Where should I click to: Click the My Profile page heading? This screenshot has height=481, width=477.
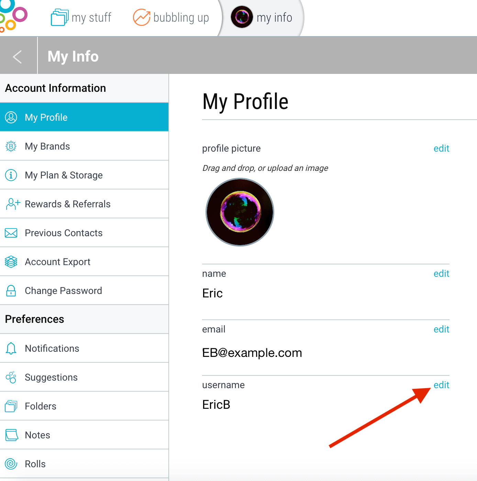(245, 102)
